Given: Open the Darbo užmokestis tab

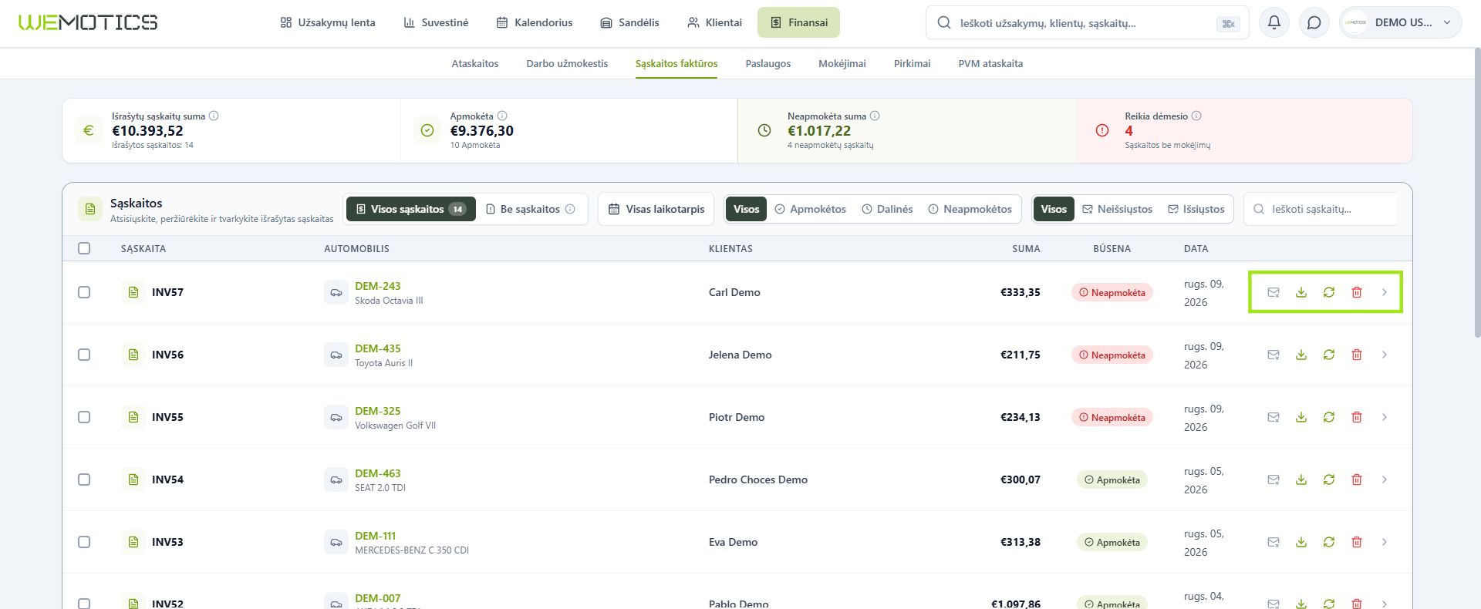Looking at the screenshot, I should 567,63.
